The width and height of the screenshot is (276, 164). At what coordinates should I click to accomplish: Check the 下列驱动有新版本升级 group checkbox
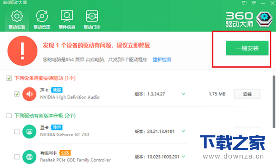(9, 116)
